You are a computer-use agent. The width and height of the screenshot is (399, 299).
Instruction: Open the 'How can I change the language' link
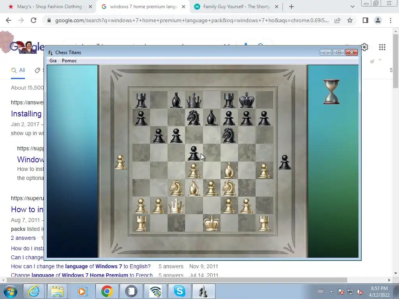[81, 266]
